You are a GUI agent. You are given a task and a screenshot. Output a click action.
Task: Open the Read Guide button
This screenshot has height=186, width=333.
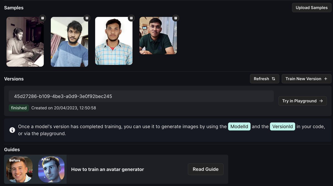pos(206,169)
